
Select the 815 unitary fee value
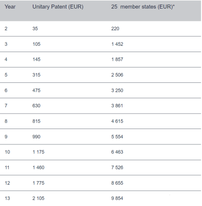(37, 121)
